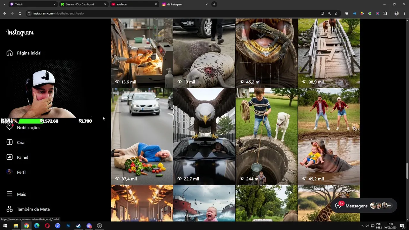Screen dimensions: 409x230
Task: Open Perfil avatar in sidebar
Action: 10,172
